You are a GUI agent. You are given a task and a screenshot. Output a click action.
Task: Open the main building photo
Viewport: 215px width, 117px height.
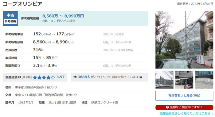pyautogui.click(x=184, y=40)
